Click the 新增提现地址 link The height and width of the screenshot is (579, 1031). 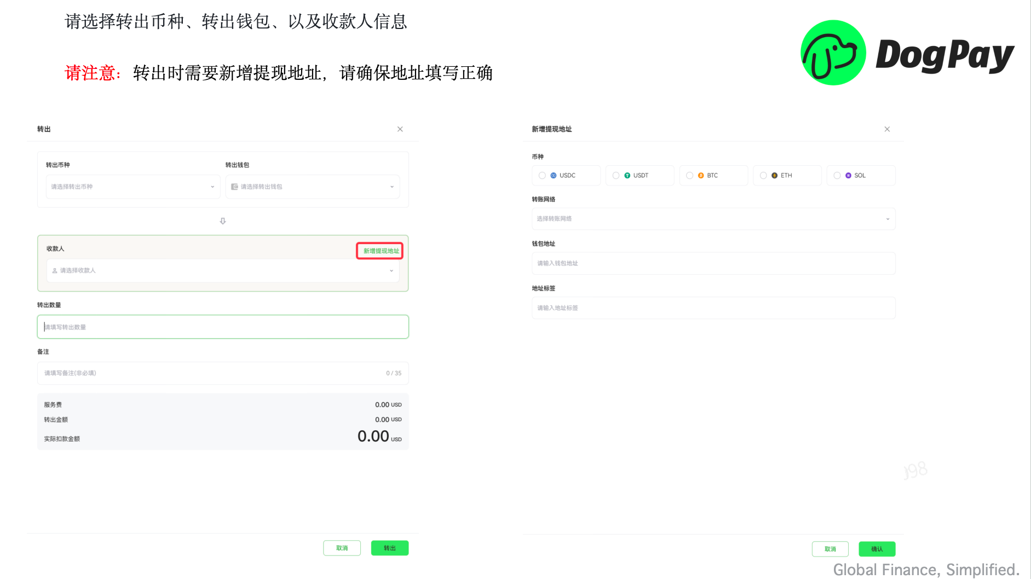point(381,251)
